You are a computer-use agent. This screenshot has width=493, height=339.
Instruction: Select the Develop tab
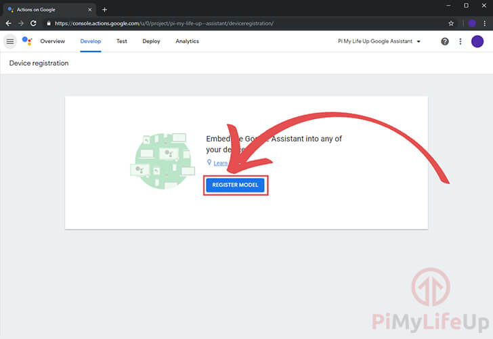[91, 41]
